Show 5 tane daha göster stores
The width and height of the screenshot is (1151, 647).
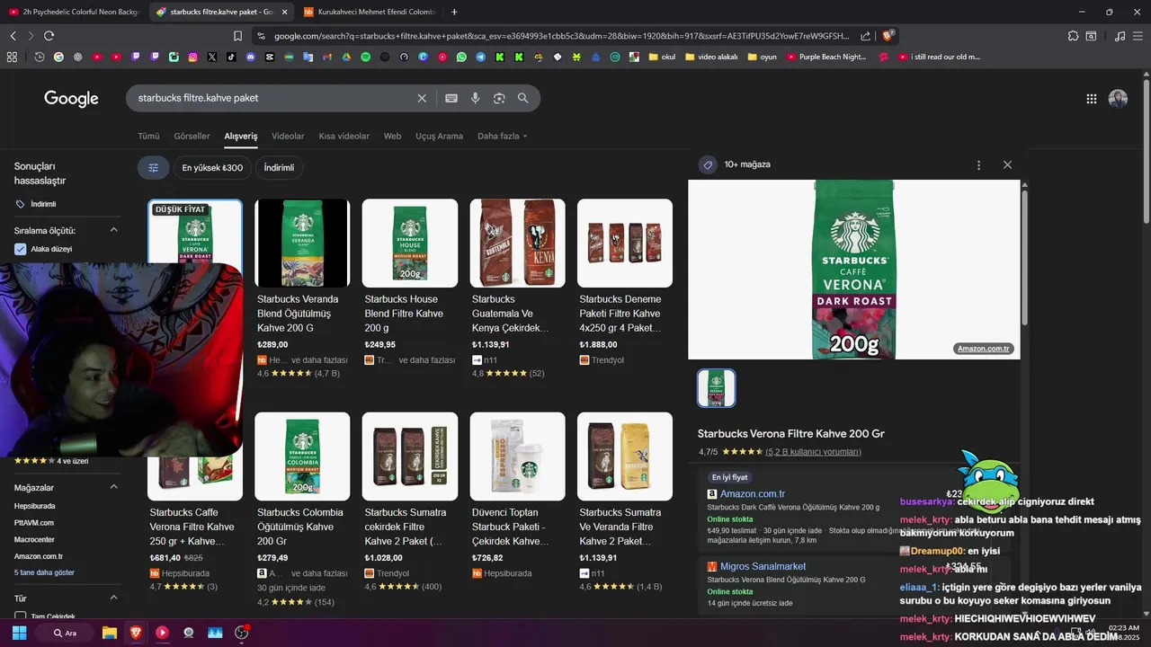coord(44,572)
